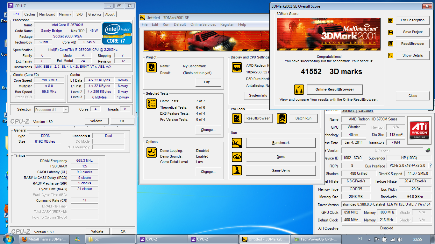
Task: Click the 41552 3D marks score text
Action: tap(332, 72)
